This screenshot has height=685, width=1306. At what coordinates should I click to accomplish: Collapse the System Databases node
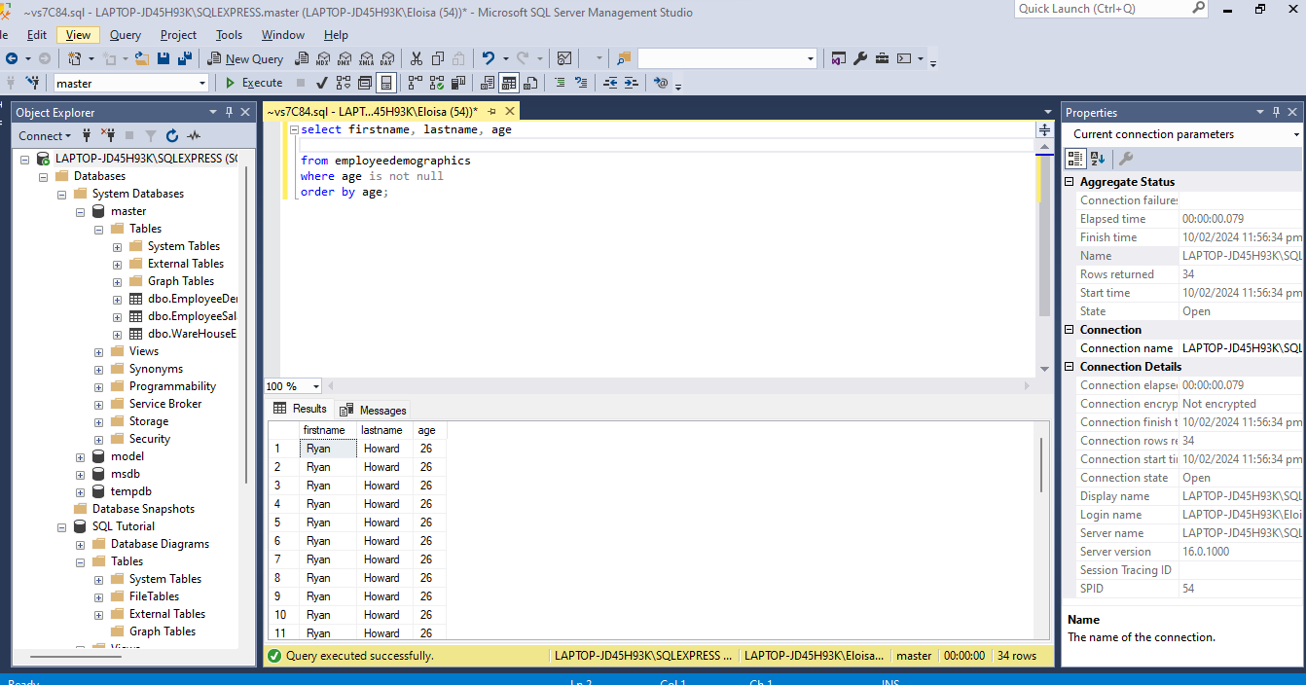pos(59,193)
